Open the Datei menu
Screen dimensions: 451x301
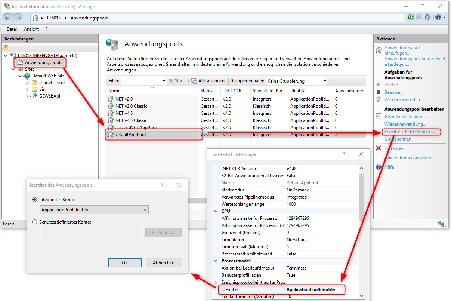[12, 29]
